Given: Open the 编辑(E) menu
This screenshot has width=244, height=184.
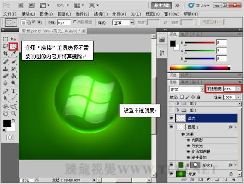Looking at the screenshot, I should [x=28, y=14].
